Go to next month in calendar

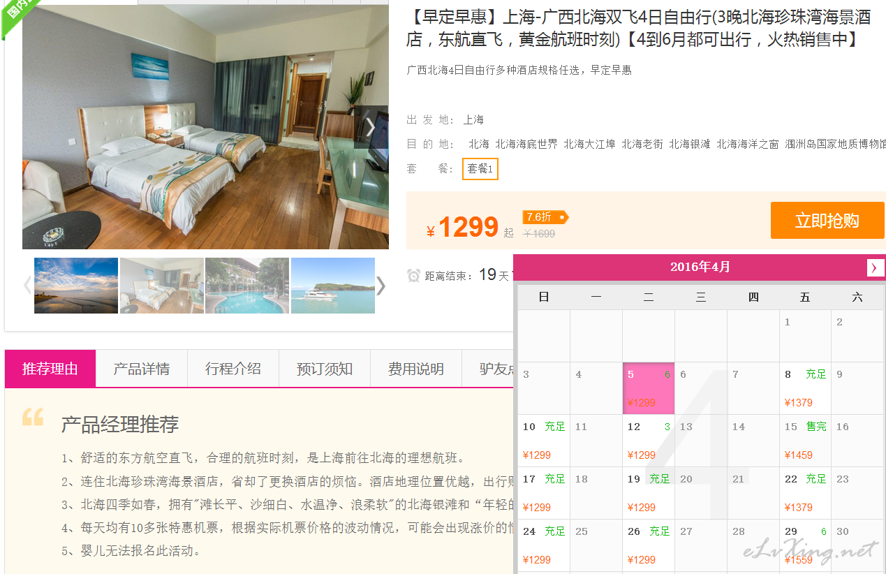pos(875,267)
